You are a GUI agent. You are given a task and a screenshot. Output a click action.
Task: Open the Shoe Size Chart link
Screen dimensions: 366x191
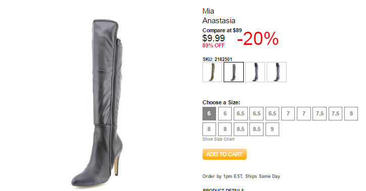[218, 139]
